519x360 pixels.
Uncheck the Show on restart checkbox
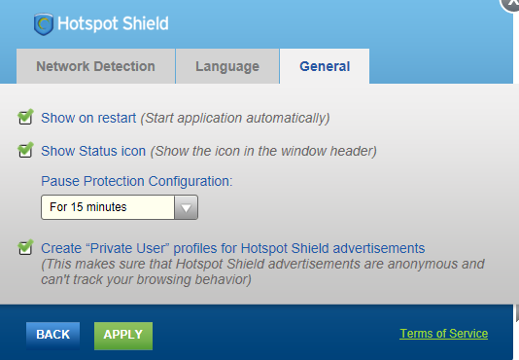(25, 117)
